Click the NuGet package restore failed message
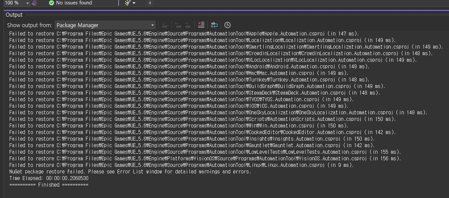 tap(130, 172)
